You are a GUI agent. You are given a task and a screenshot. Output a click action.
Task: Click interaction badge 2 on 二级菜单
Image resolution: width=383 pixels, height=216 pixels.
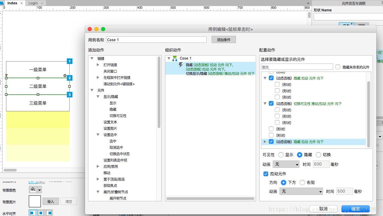[x=70, y=78]
